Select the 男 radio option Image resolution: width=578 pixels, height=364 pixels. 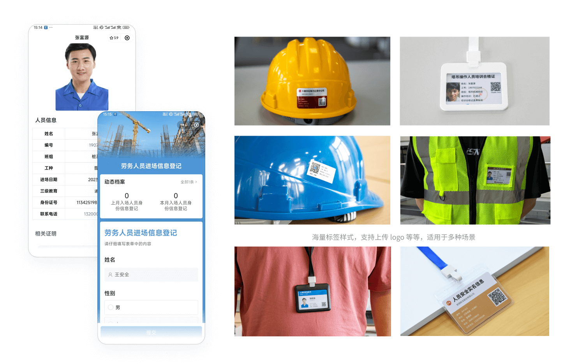tap(111, 307)
